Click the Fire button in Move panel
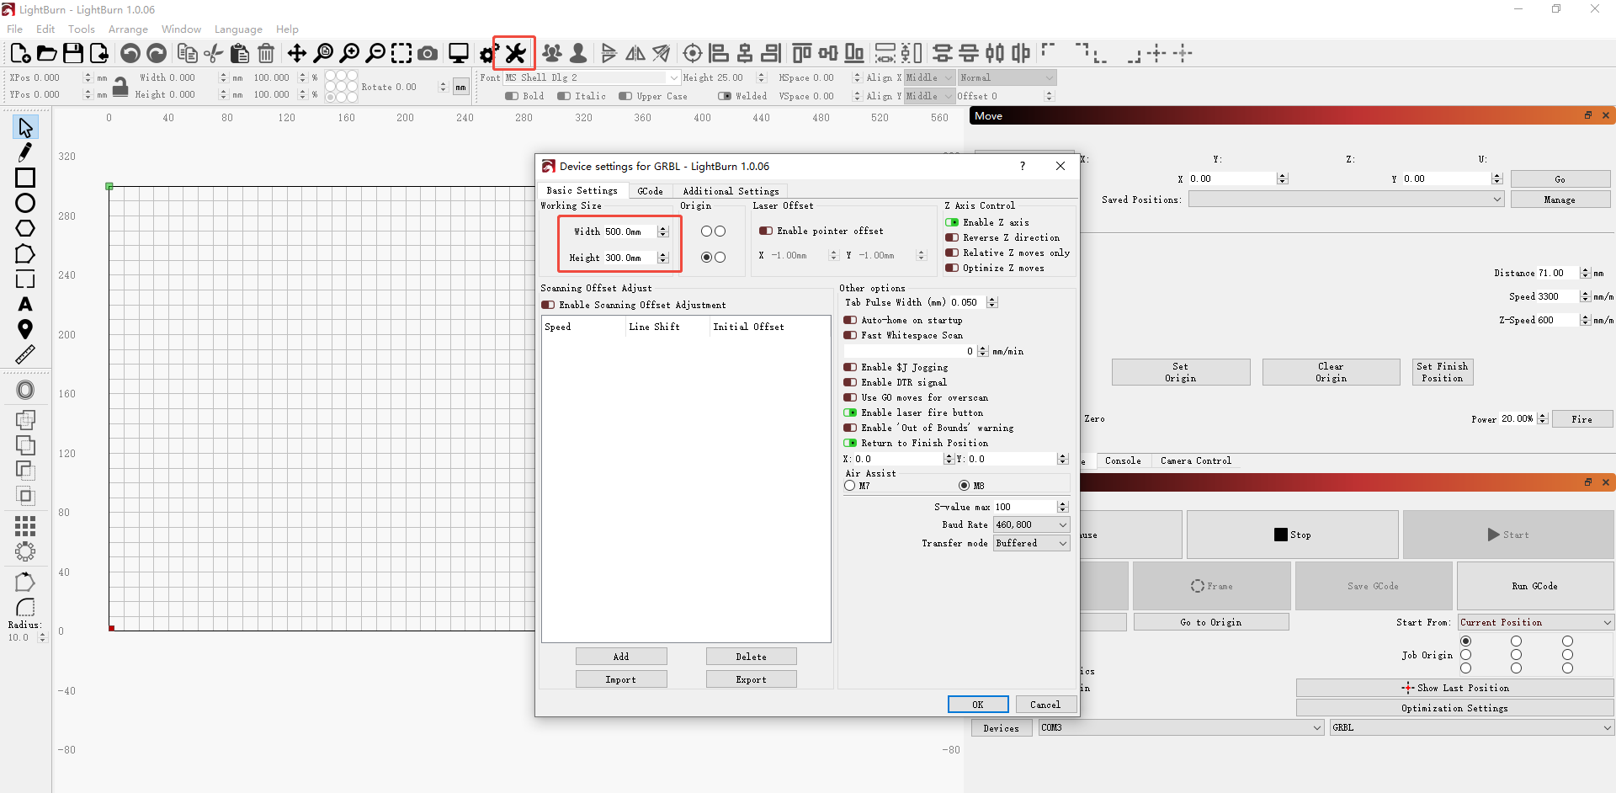1616x793 pixels. [x=1581, y=419]
